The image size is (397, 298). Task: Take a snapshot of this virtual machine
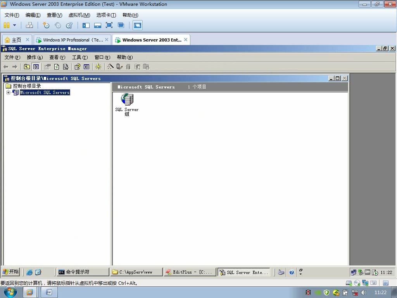(x=46, y=25)
